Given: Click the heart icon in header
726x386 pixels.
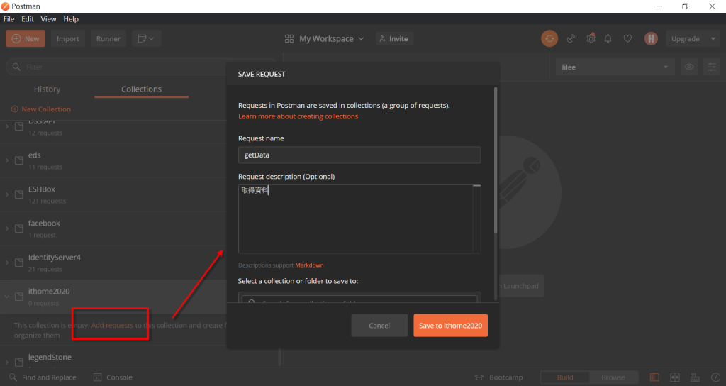Looking at the screenshot, I should 627,39.
